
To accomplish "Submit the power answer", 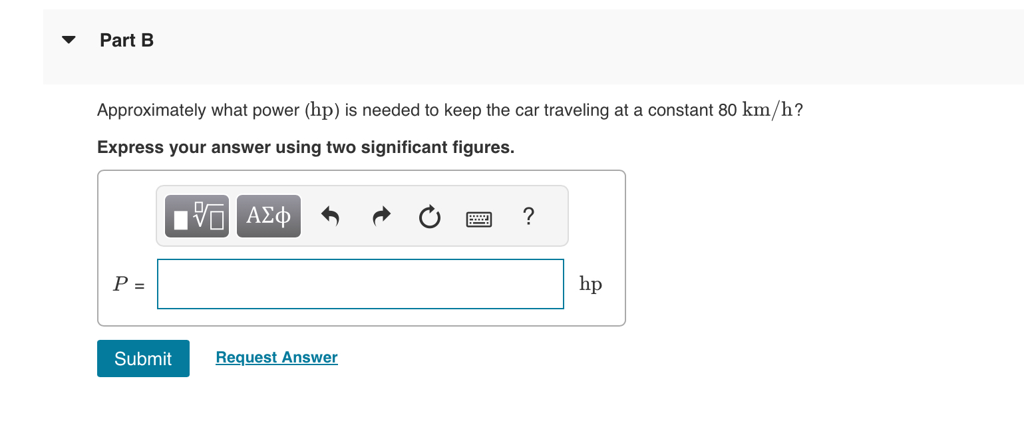I will (x=143, y=359).
